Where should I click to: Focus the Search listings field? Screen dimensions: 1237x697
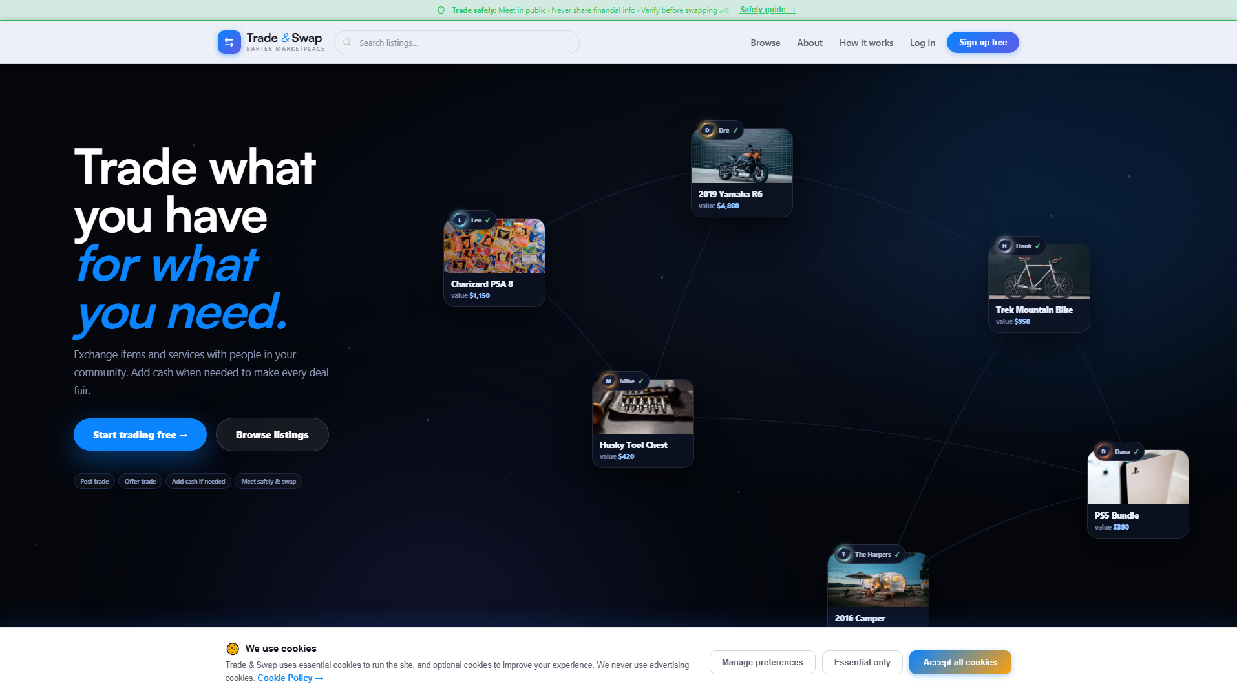pos(456,42)
